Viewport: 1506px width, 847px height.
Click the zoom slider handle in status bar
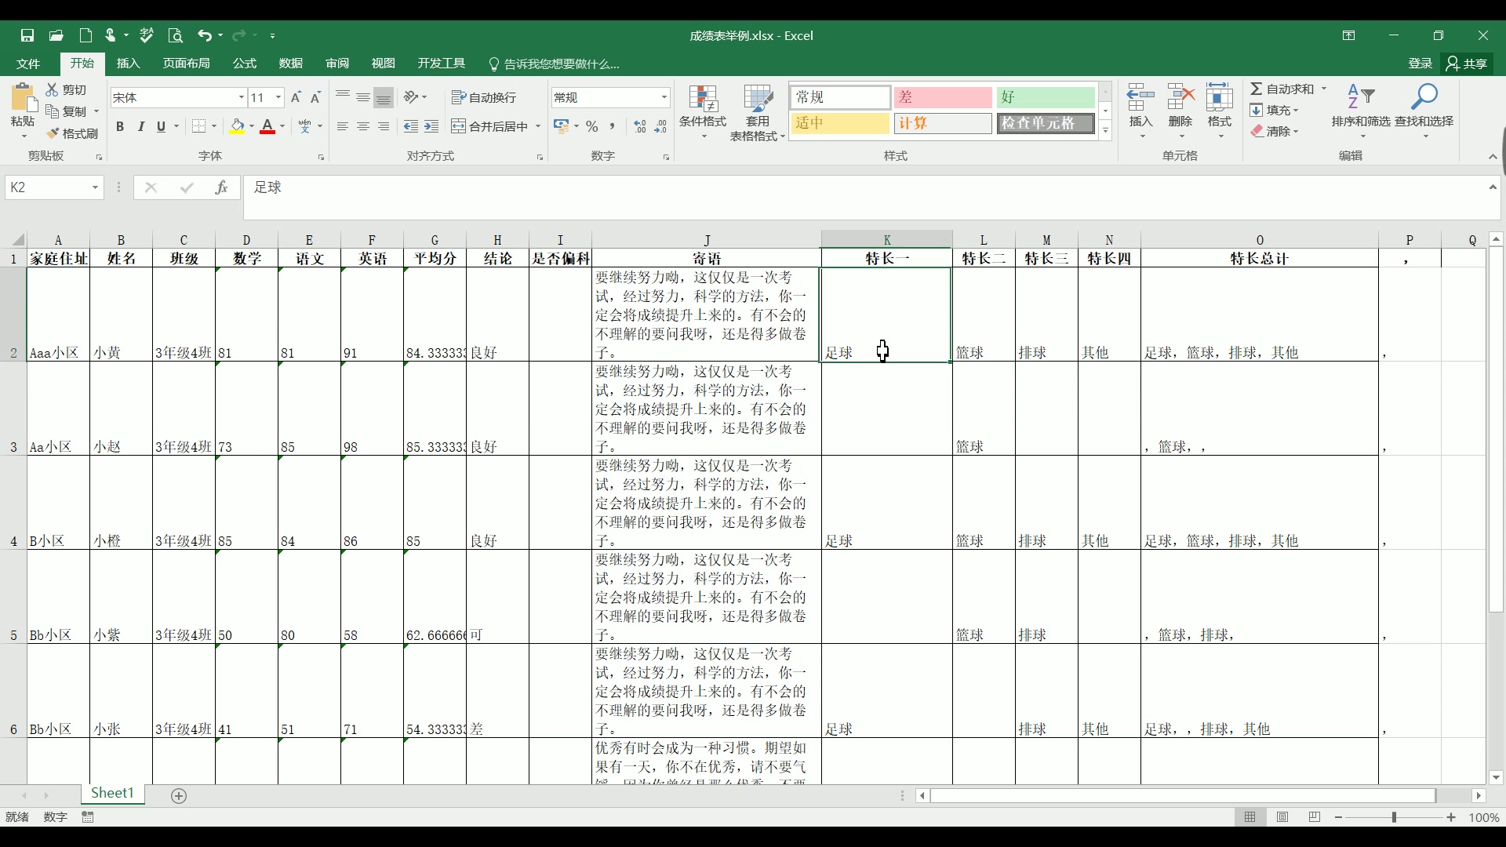coord(1394,817)
